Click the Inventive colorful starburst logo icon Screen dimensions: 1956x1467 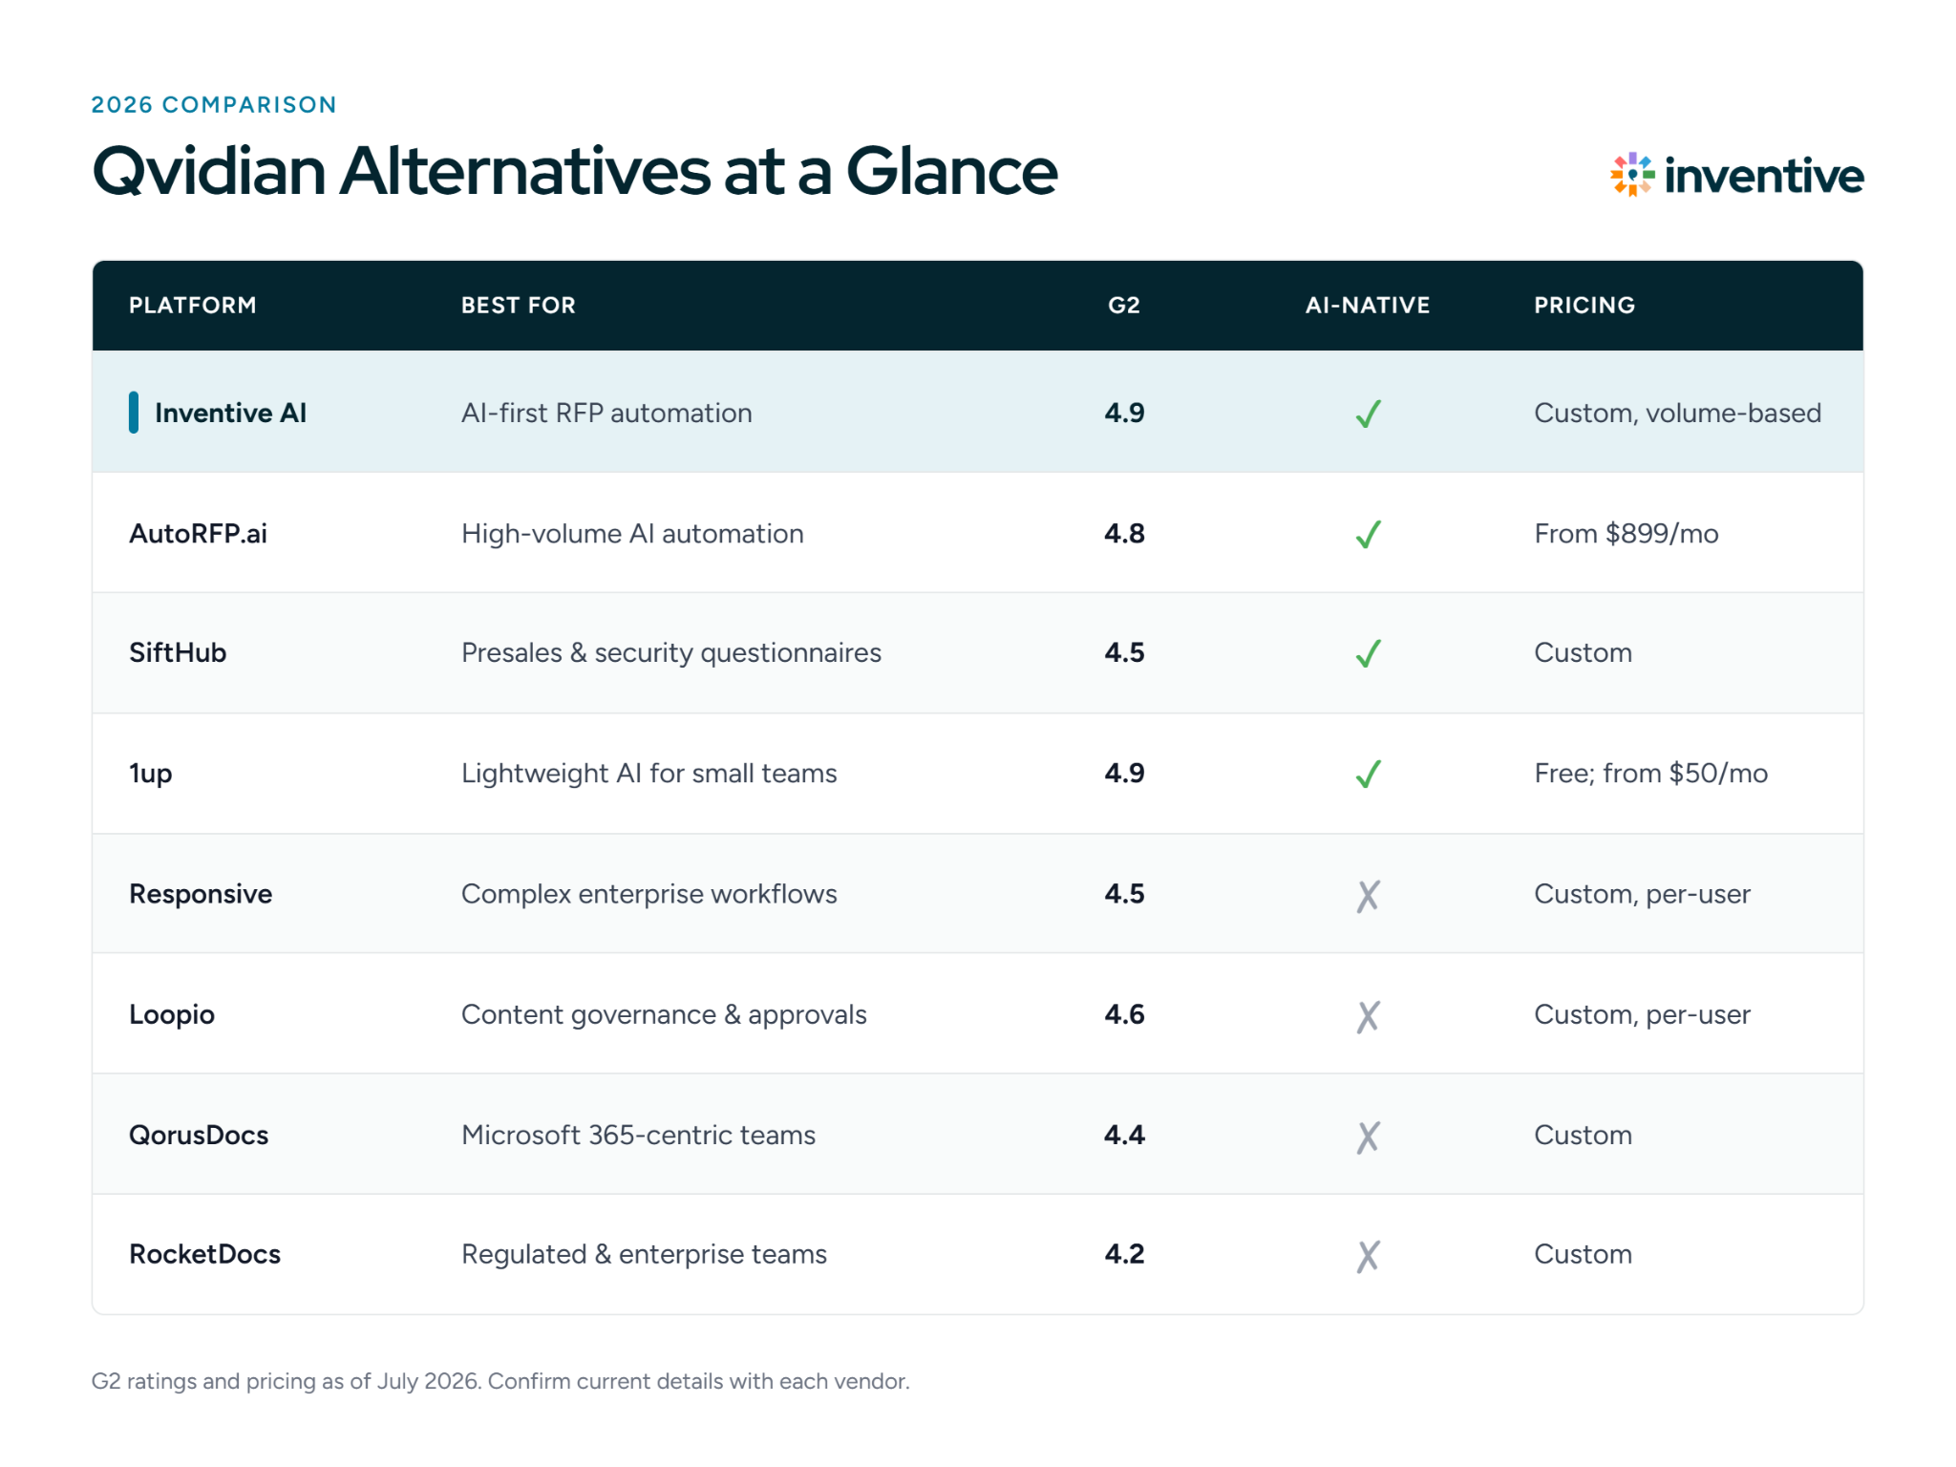point(1631,175)
